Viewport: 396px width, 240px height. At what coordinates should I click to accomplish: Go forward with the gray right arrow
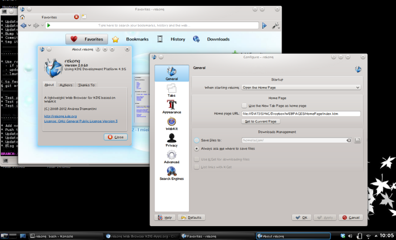click(x=36, y=26)
